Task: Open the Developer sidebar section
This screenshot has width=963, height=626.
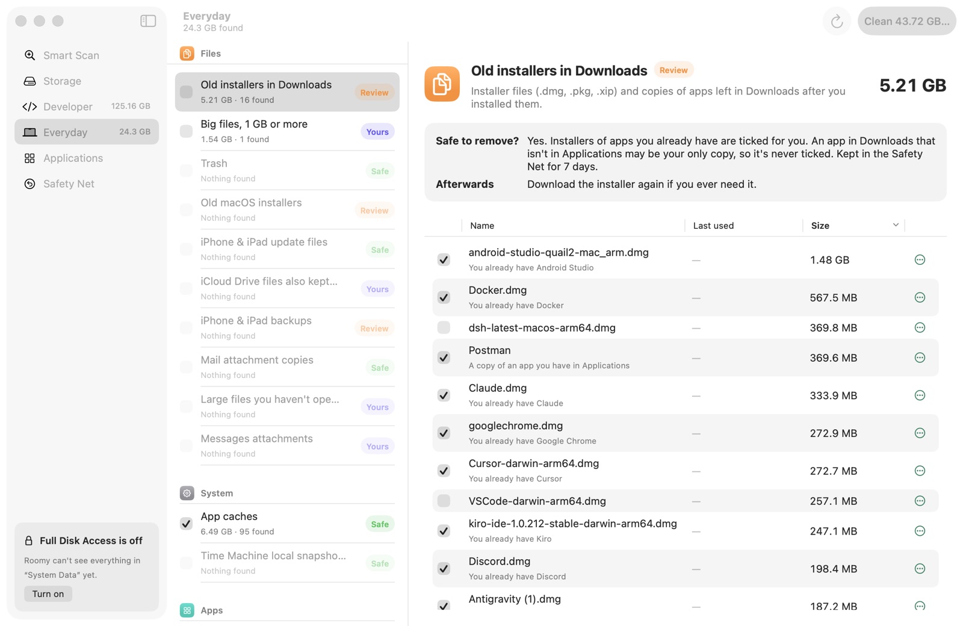Action: point(87,107)
